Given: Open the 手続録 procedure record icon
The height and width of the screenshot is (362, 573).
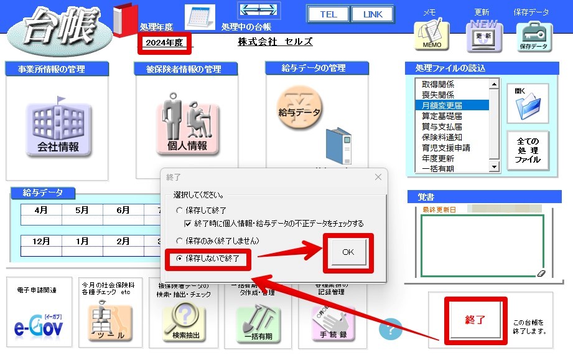Looking at the screenshot, I should (333, 323).
